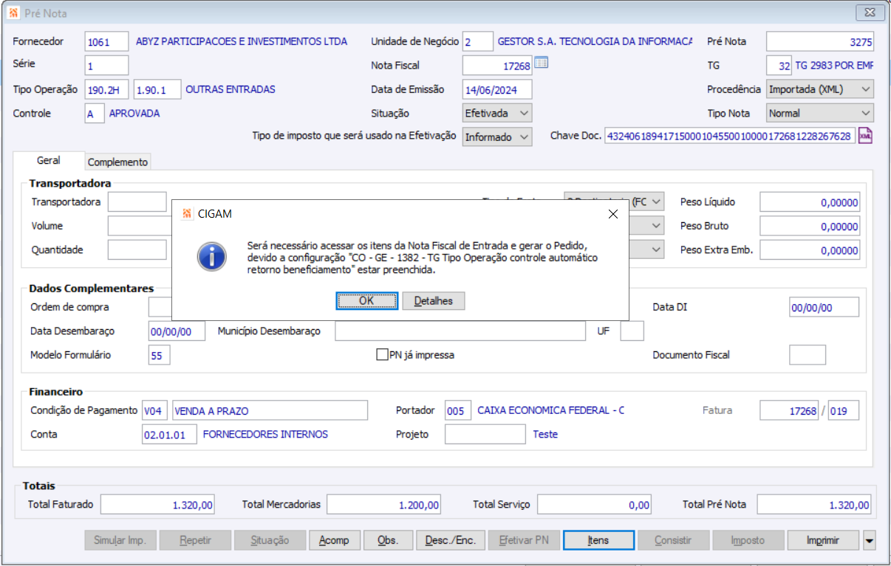Click the Total Faturado field
The width and height of the screenshot is (891, 566).
[158, 505]
